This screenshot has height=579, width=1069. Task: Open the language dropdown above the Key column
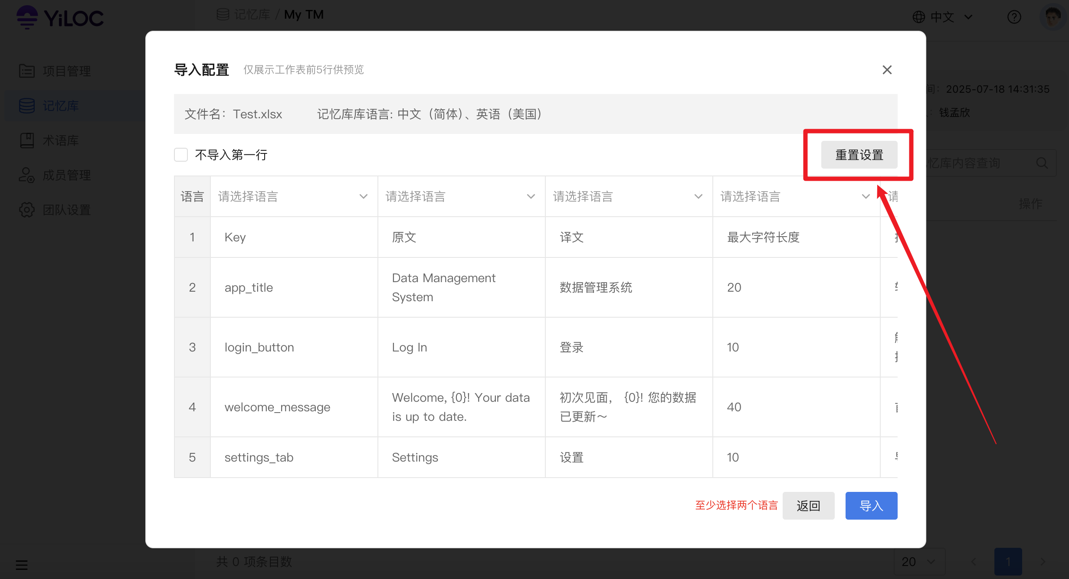[294, 197]
